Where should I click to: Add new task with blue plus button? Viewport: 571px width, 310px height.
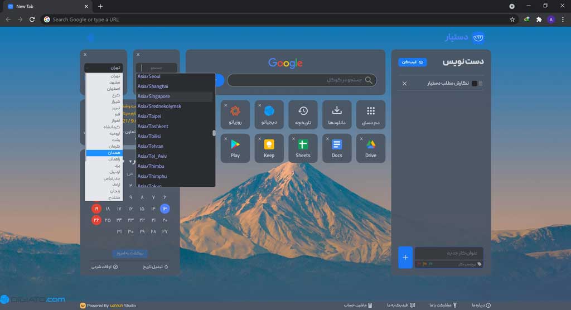405,257
